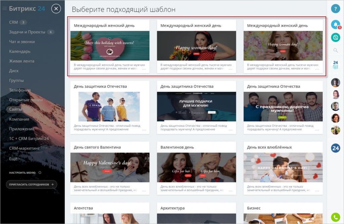Open the green chat messages icon
Screen dimensions: 344x224
coord(336,38)
